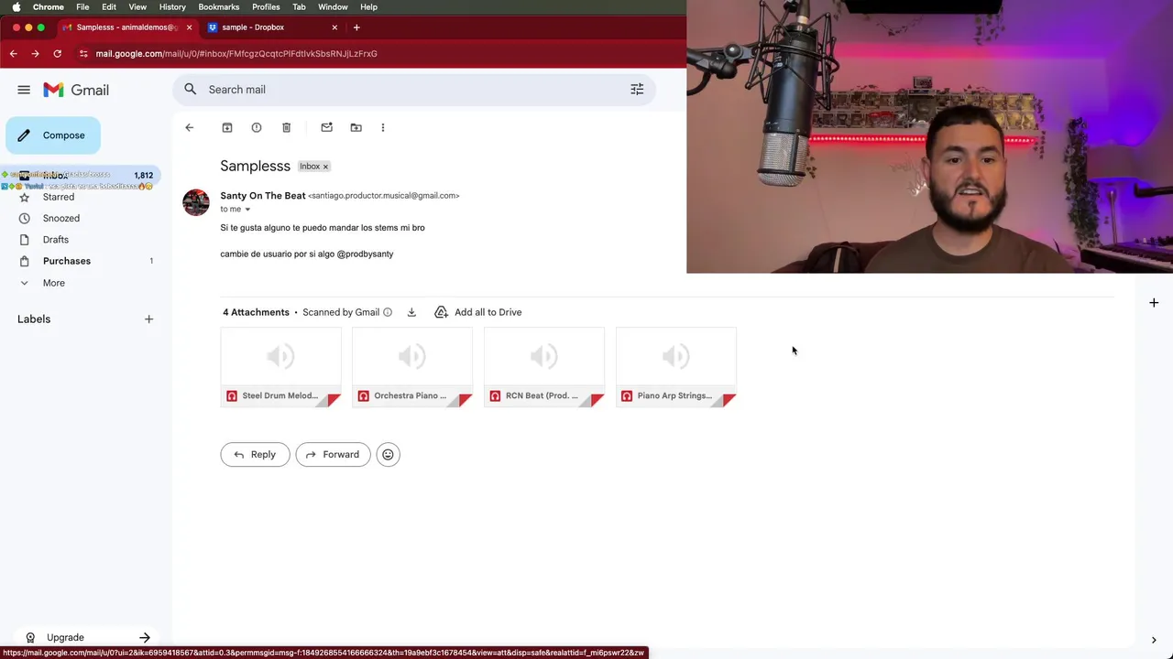Open History menu

tap(172, 6)
